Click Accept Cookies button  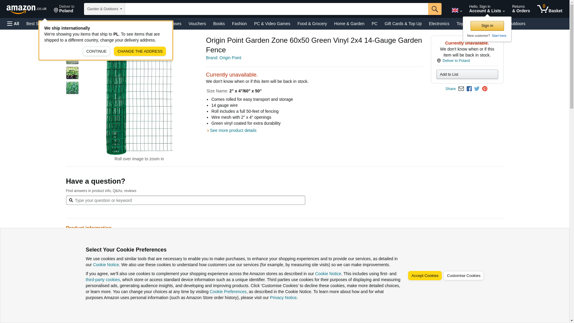(425, 276)
